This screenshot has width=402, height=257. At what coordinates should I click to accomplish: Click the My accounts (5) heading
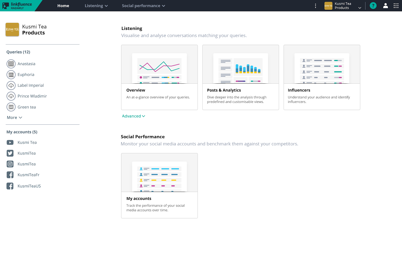click(22, 132)
